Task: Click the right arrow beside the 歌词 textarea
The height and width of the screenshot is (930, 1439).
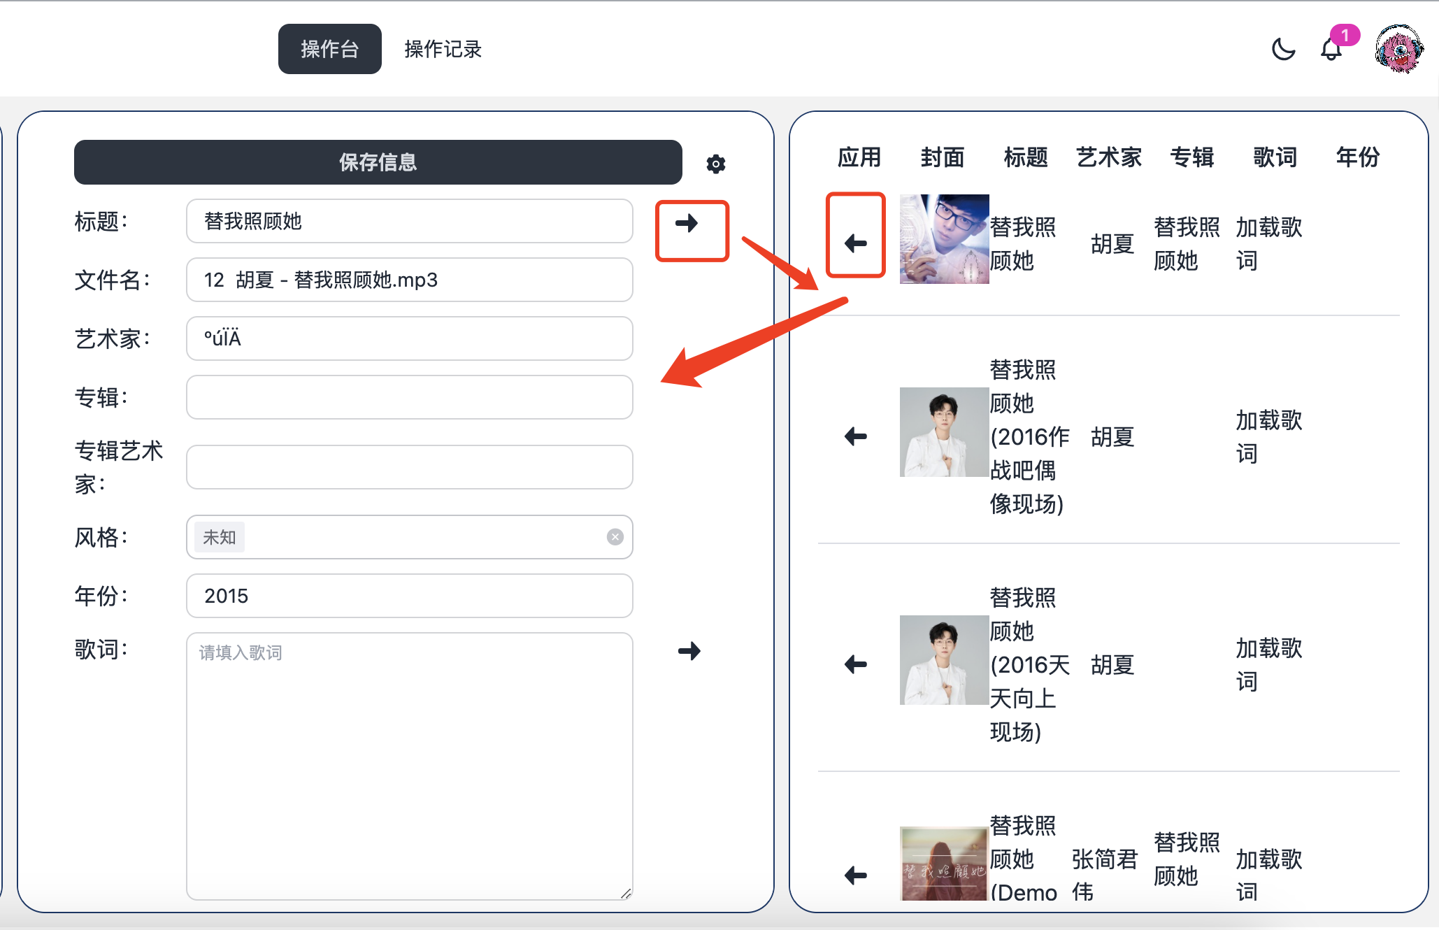Action: click(689, 651)
